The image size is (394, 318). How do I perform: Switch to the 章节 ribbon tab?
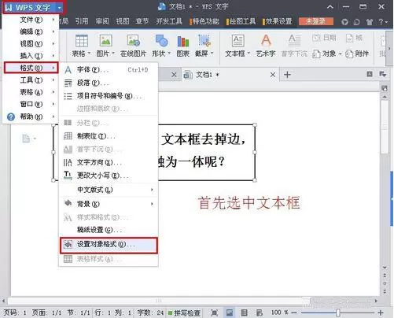[x=142, y=21]
